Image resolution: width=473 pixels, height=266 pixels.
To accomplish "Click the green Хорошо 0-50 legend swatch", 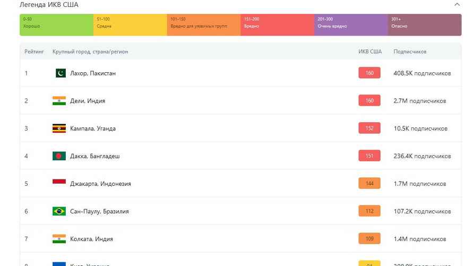I will [56, 25].
